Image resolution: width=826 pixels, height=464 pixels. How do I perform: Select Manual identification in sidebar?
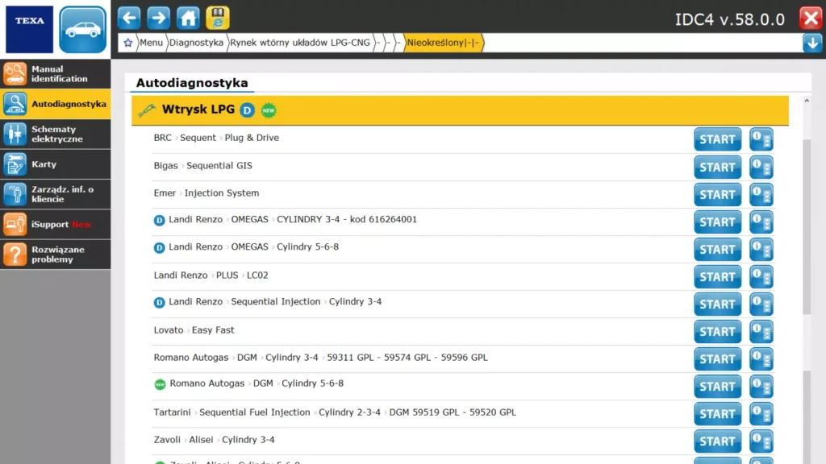click(55, 74)
